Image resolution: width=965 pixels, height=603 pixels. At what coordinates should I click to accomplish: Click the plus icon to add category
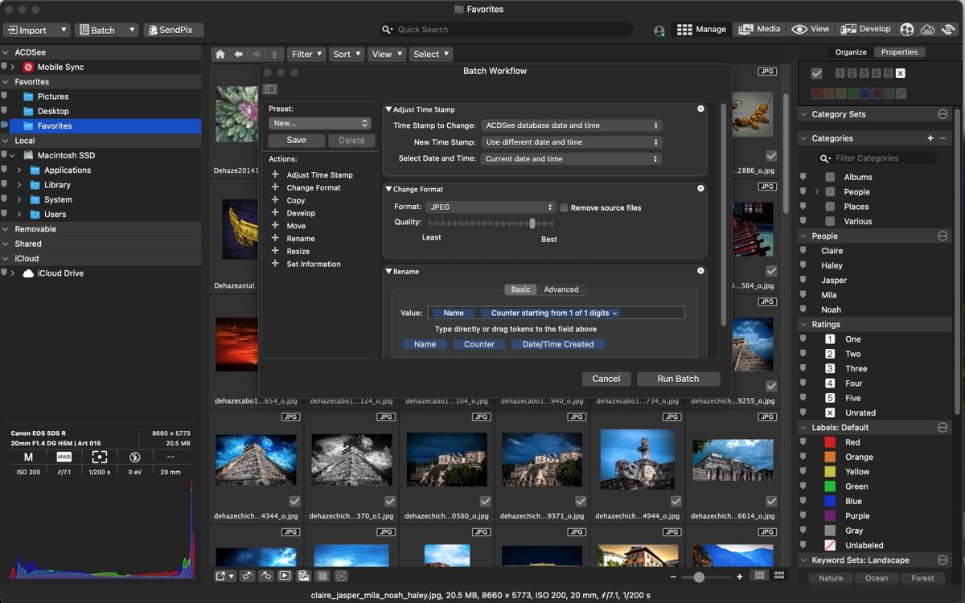(930, 138)
